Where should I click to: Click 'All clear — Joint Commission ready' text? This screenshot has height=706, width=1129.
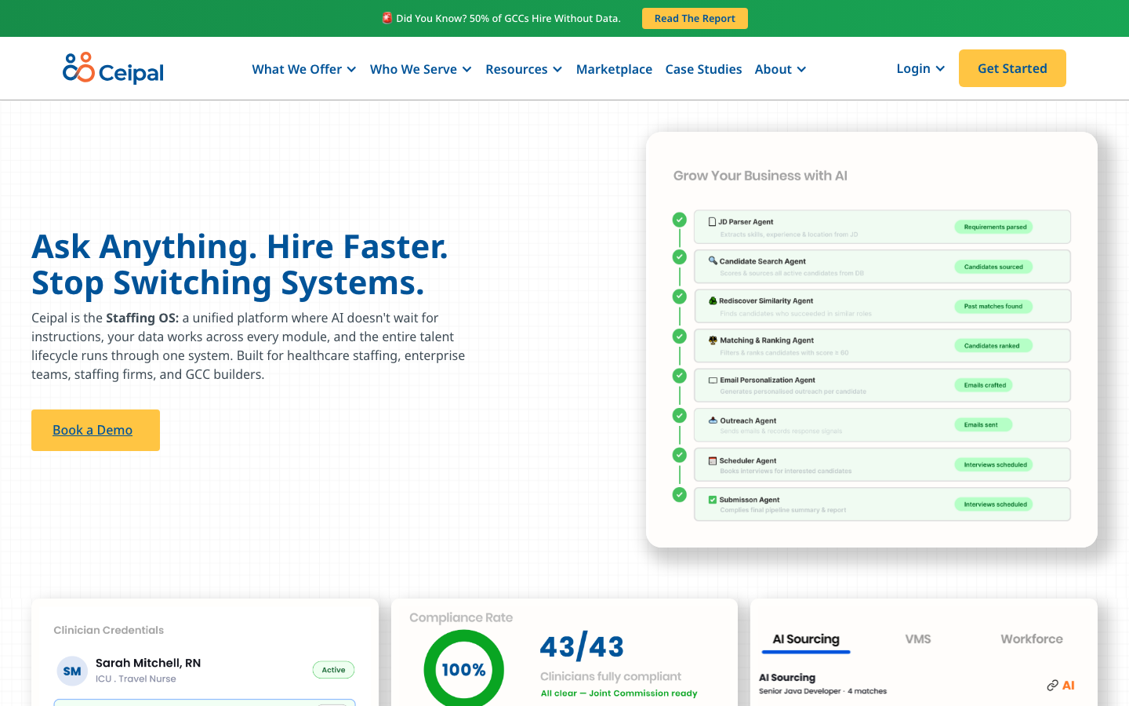point(619,693)
